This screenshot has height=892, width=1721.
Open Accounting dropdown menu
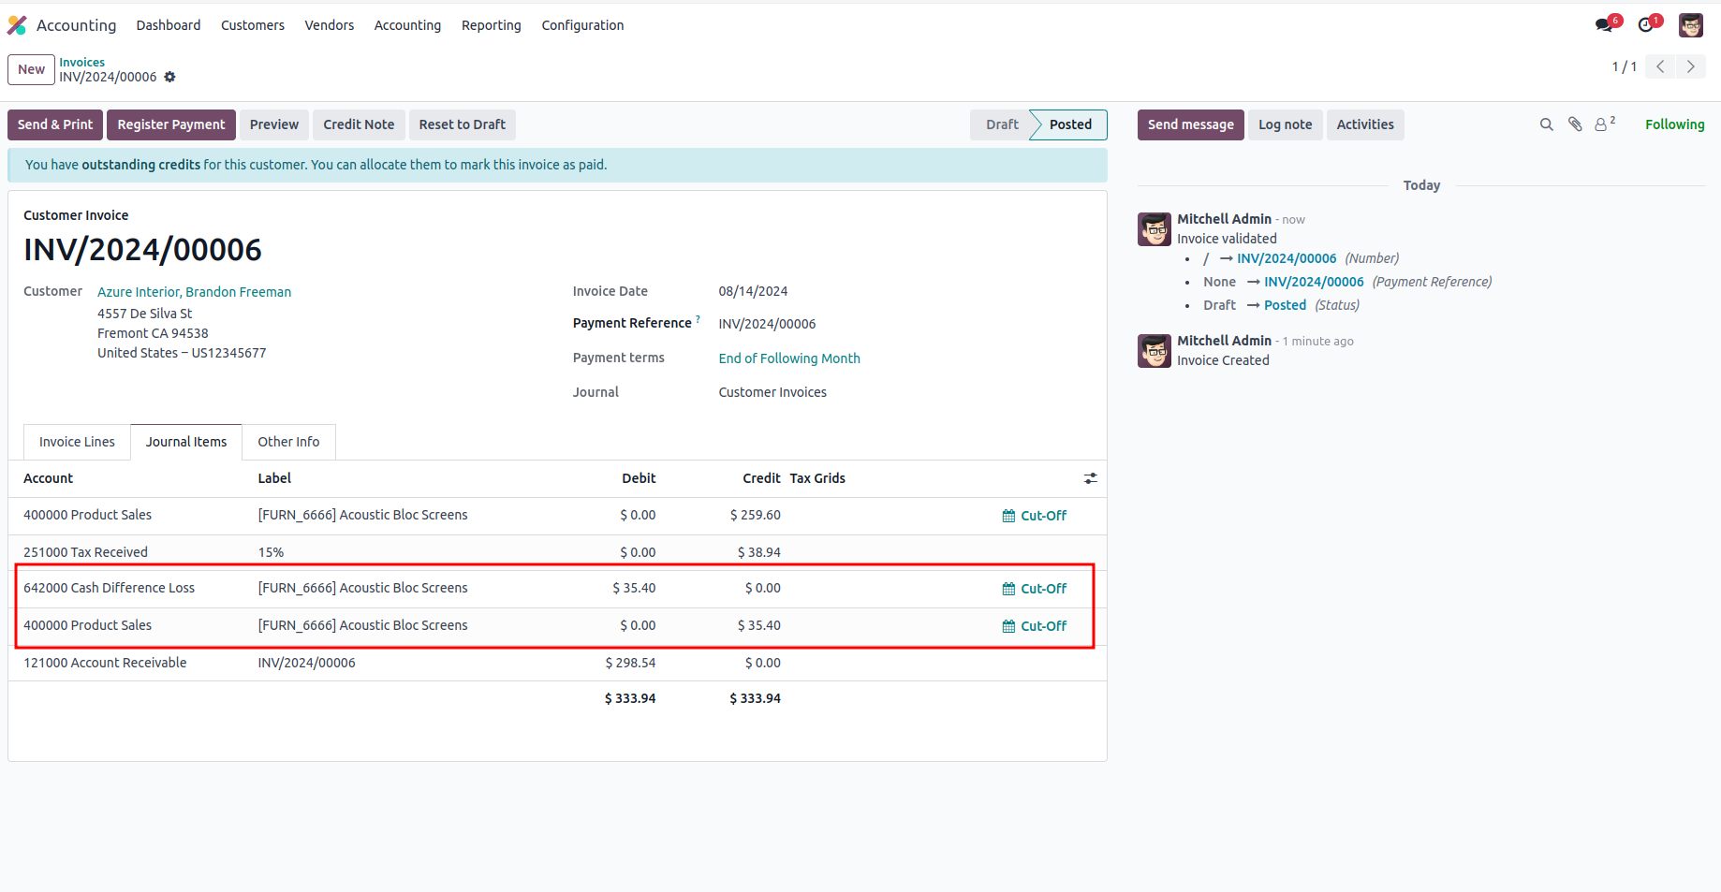coord(407,25)
